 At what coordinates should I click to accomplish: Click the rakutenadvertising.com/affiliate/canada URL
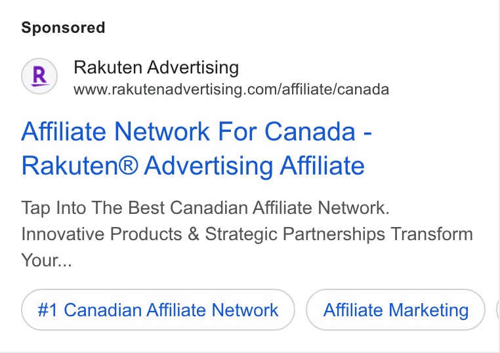[x=231, y=89]
